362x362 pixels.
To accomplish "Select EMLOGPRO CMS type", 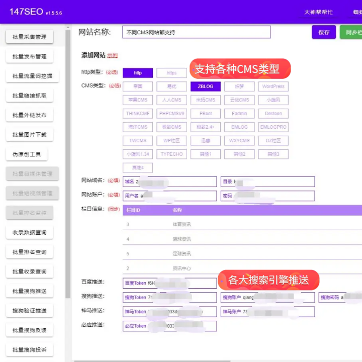I will pyautogui.click(x=274, y=127).
